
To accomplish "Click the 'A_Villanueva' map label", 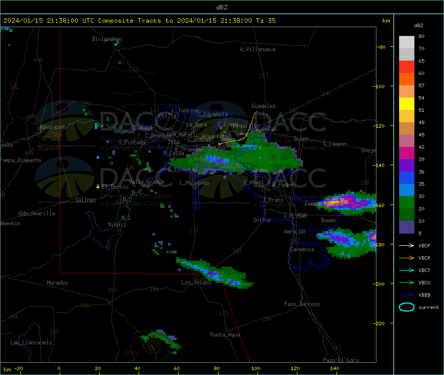I will click(258, 49).
